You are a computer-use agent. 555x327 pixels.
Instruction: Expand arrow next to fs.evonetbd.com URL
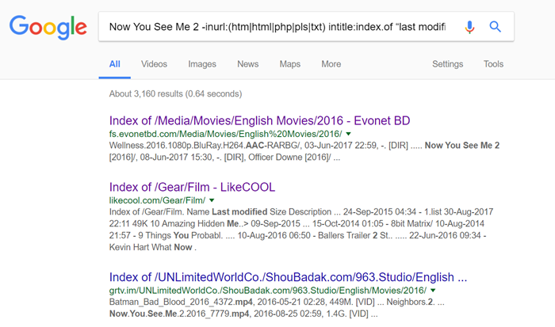(348, 134)
